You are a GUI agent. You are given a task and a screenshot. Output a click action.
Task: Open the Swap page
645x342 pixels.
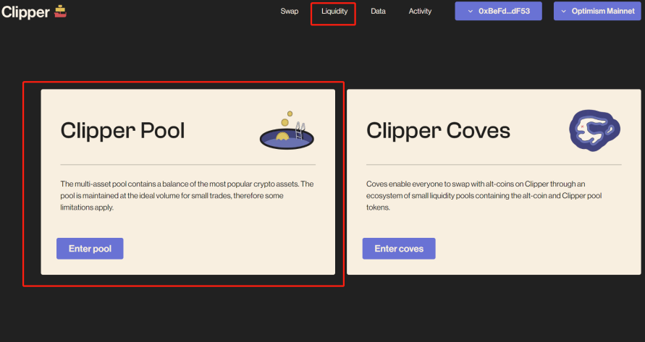click(289, 12)
